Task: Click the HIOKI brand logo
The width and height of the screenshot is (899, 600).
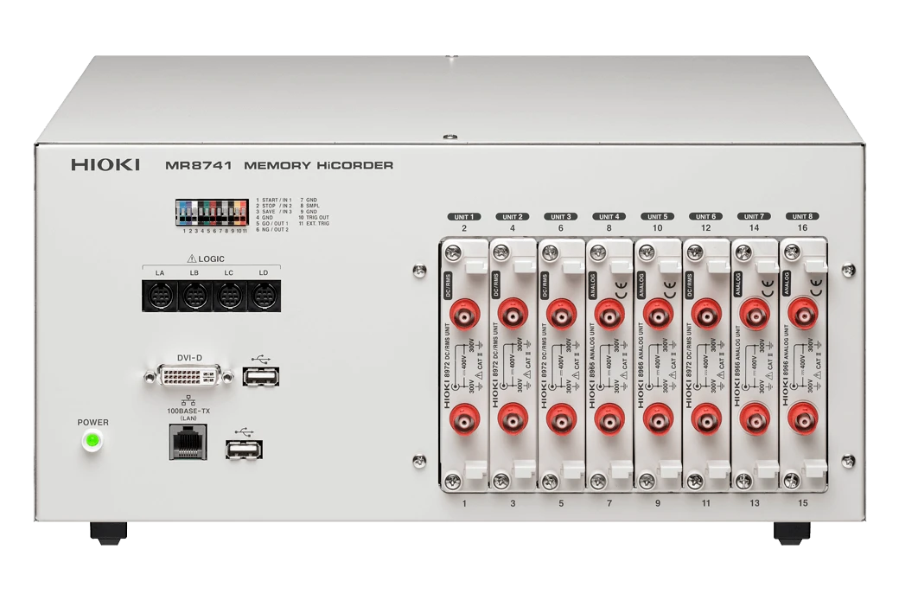Action: point(105,165)
